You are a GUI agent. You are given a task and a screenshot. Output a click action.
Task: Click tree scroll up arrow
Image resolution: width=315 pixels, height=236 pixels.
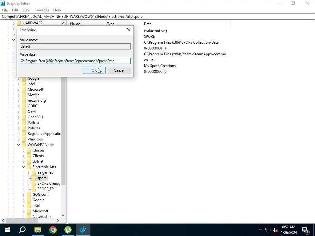63,23
